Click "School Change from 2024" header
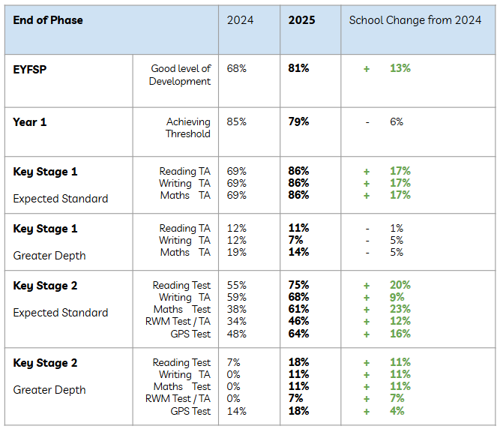This screenshot has height=429, width=500. point(415,20)
